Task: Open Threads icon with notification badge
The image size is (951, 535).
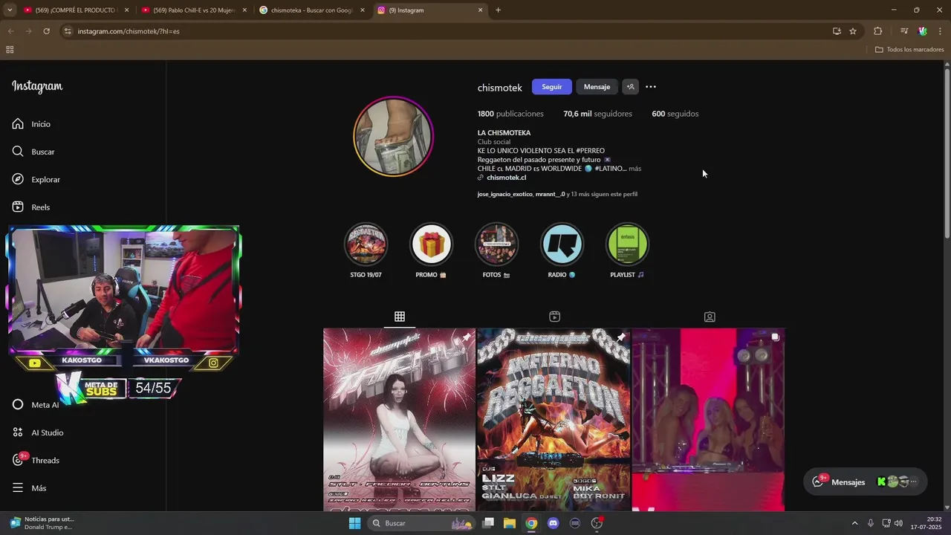Action: [18, 460]
